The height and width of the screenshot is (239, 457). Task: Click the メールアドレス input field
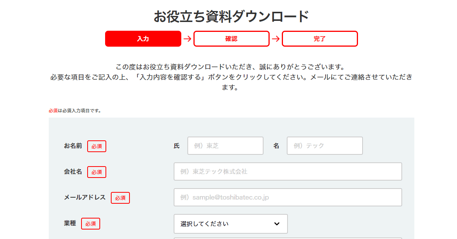[288, 197]
